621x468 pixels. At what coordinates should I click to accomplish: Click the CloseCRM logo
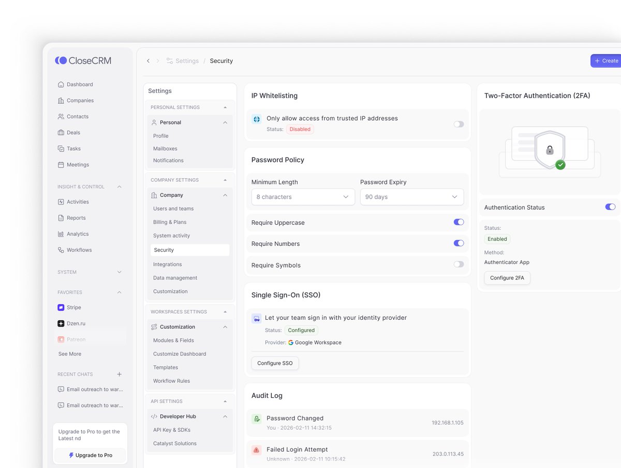click(x=83, y=60)
